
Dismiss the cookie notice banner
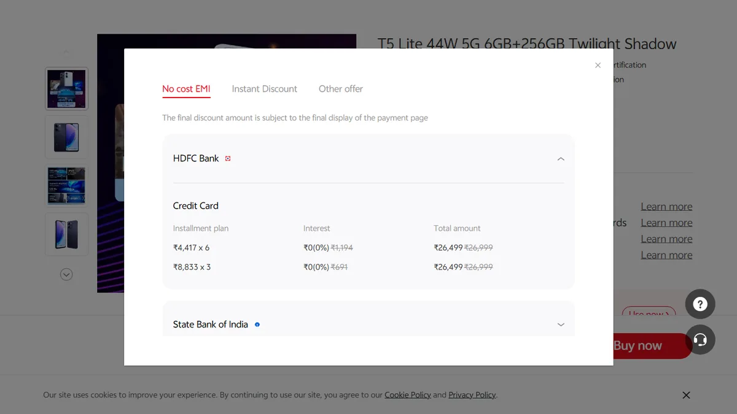point(687,395)
